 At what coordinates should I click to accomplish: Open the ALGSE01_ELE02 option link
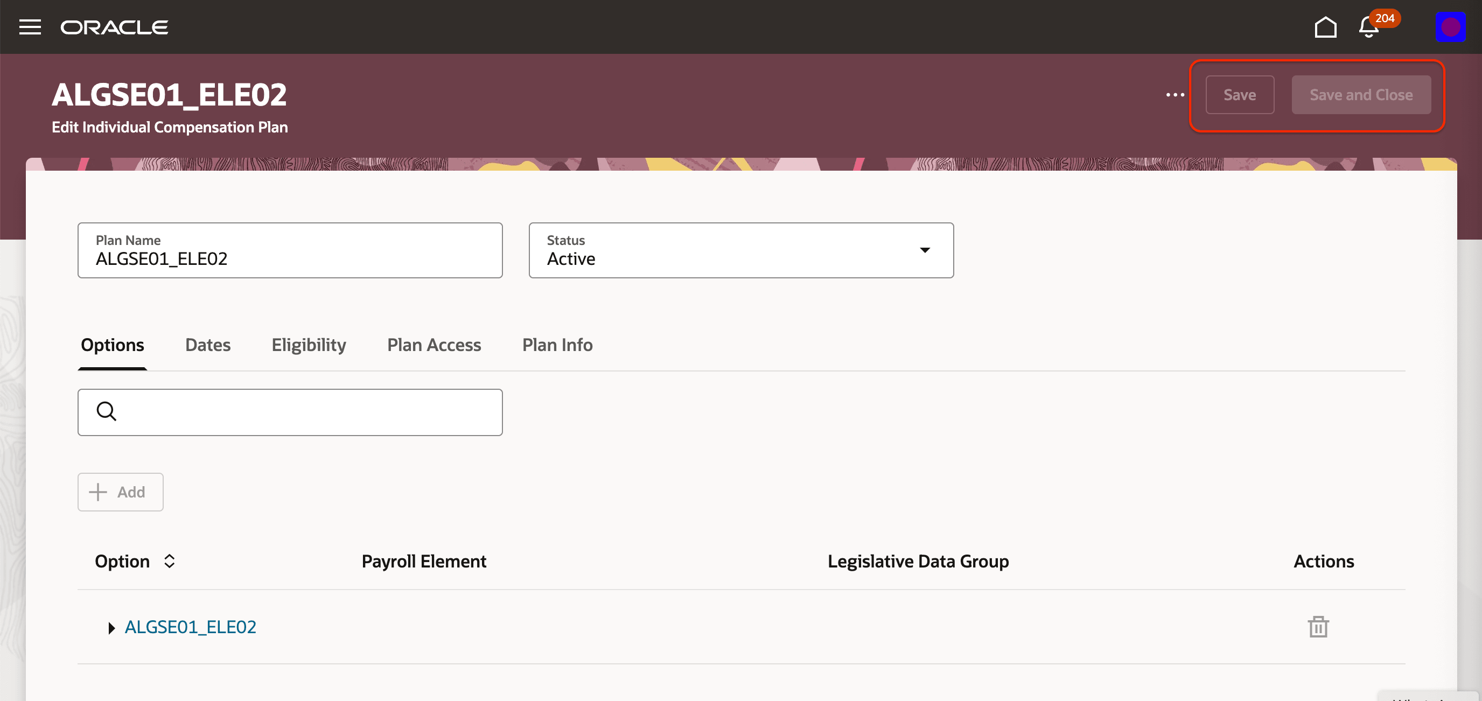coord(191,627)
